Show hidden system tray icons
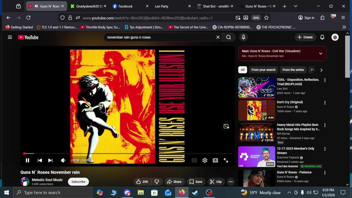 [289, 193]
